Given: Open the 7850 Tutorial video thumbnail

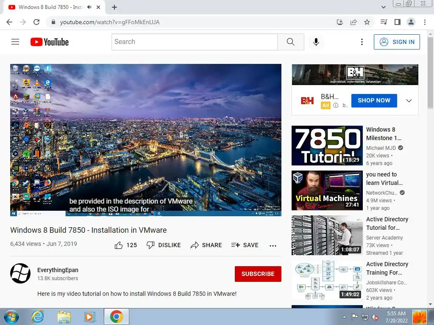Looking at the screenshot, I should [327, 146].
